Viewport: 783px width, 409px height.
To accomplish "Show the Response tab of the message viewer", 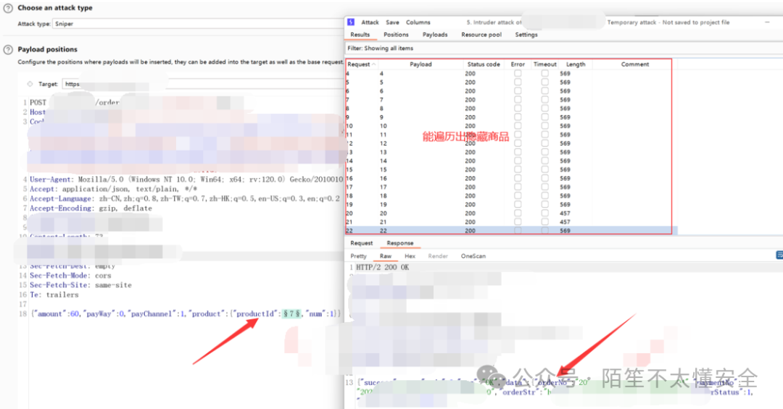I will [400, 243].
